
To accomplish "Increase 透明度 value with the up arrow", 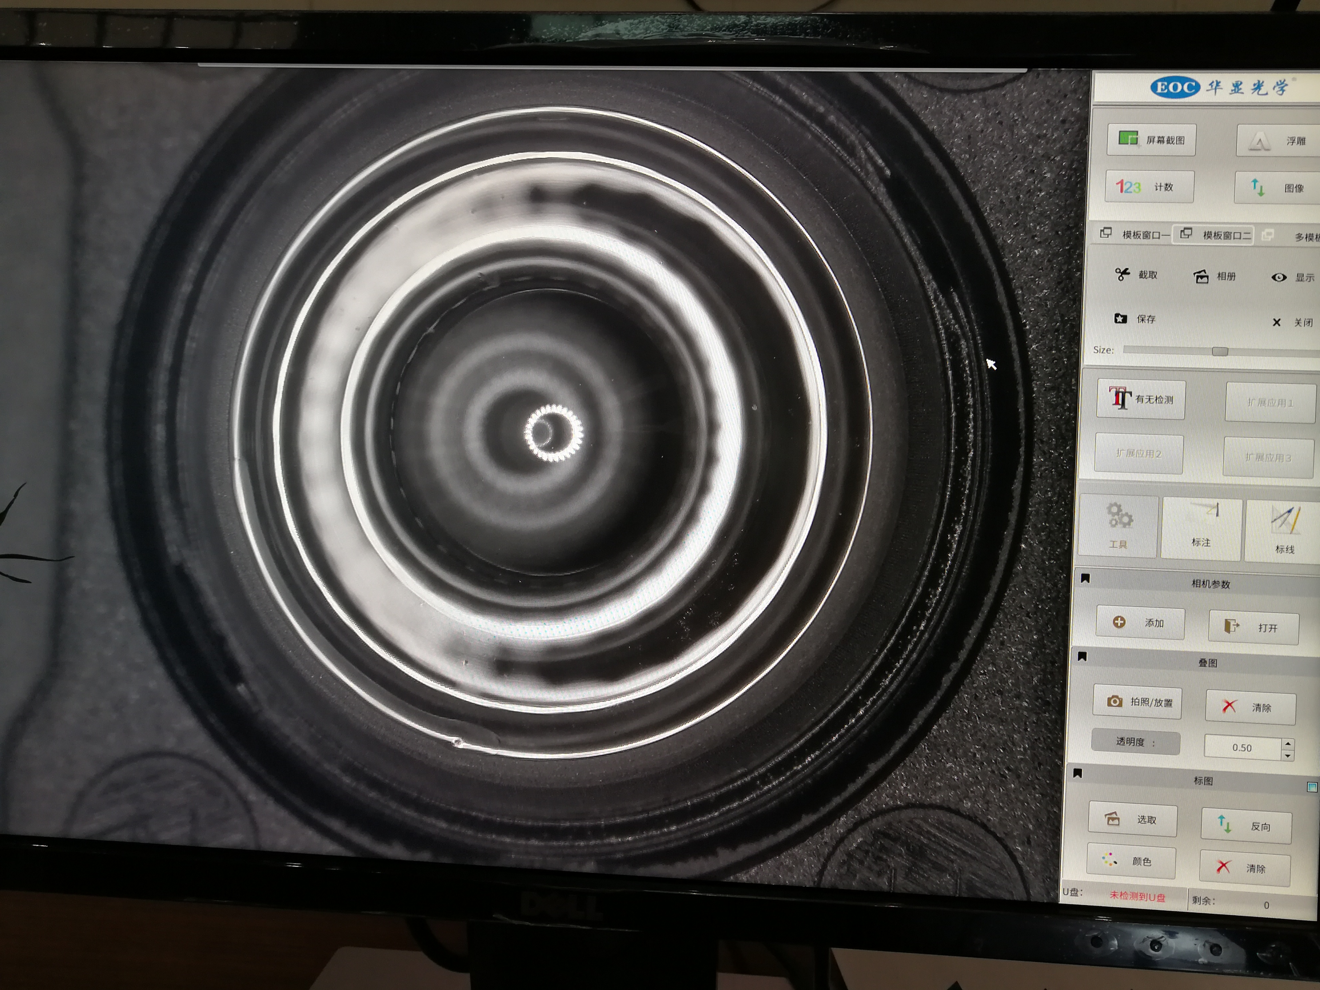I will tap(1288, 743).
